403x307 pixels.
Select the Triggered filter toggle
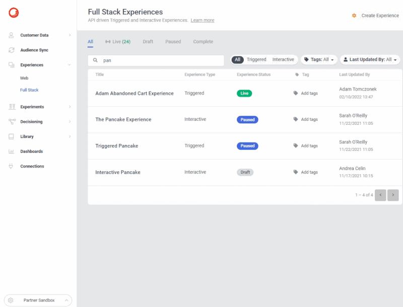256,59
